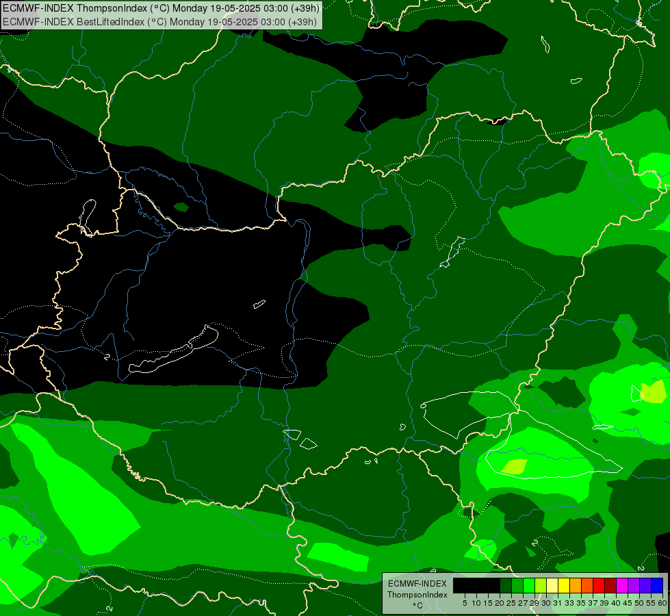Click the legend tick label 10
The height and width of the screenshot is (616, 670).
476,603
